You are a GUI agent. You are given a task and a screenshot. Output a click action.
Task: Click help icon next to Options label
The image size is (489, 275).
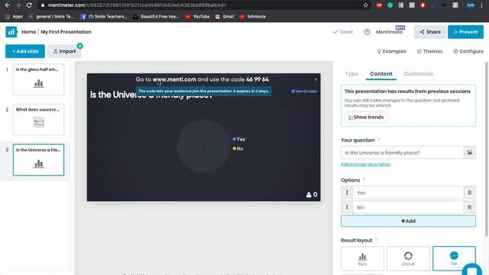364,180
